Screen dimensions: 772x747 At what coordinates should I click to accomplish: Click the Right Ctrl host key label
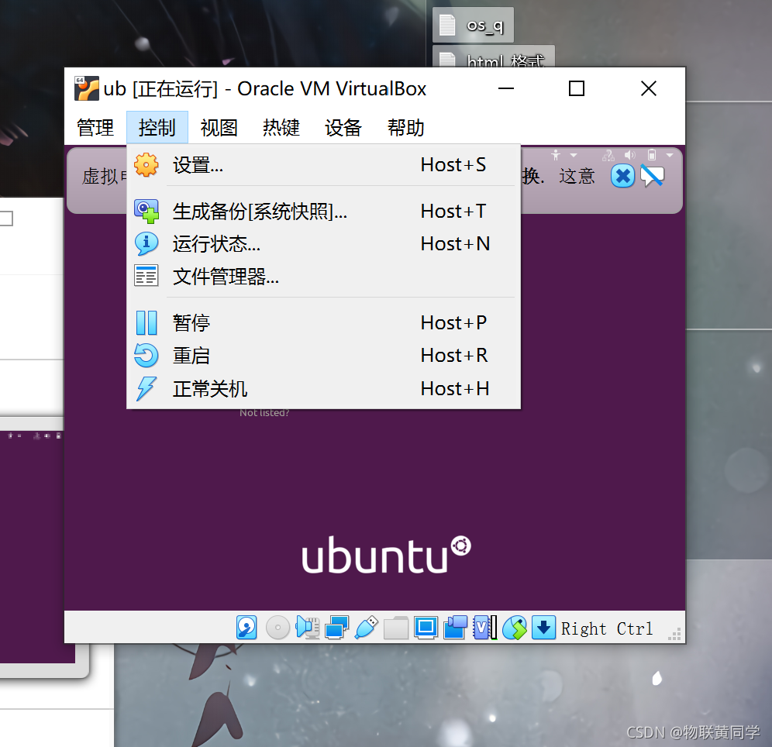pyautogui.click(x=607, y=629)
